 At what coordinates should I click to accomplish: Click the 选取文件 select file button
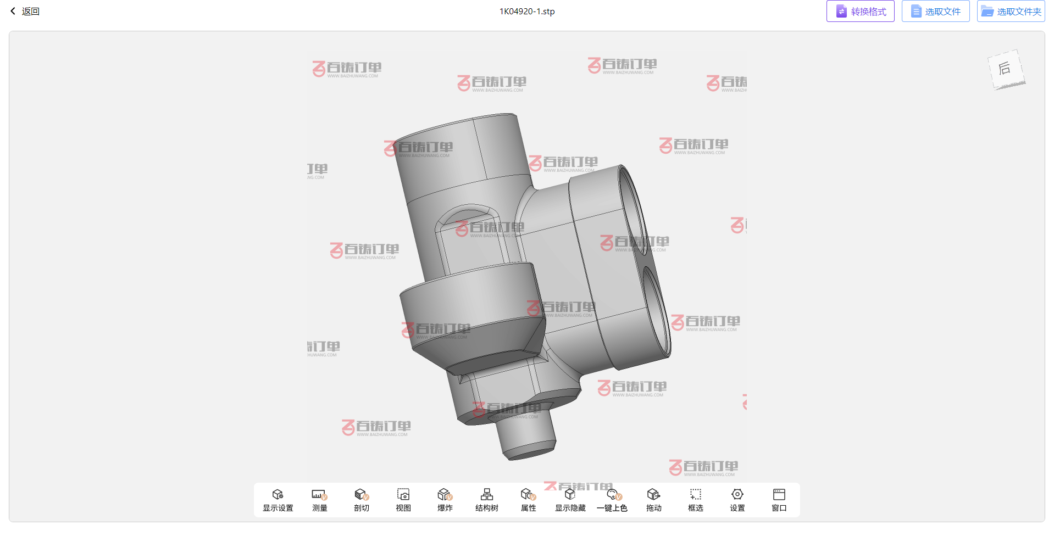pyautogui.click(x=935, y=12)
